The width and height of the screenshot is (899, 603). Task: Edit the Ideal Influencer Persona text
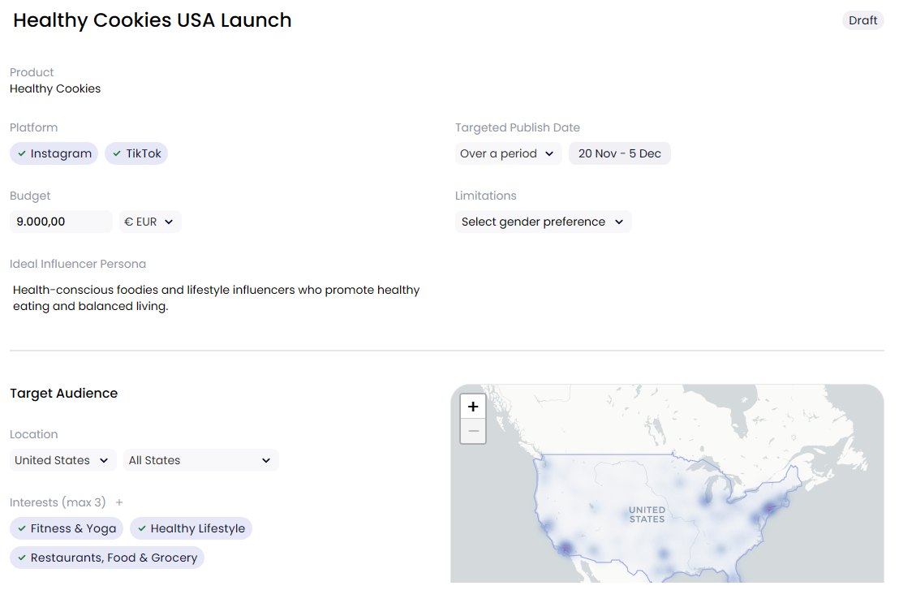point(217,298)
